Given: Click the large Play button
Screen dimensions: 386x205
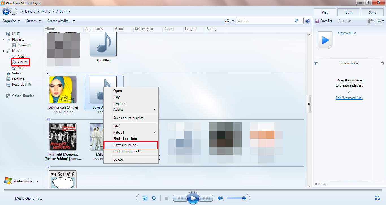Looking at the screenshot, I should click(193, 198).
